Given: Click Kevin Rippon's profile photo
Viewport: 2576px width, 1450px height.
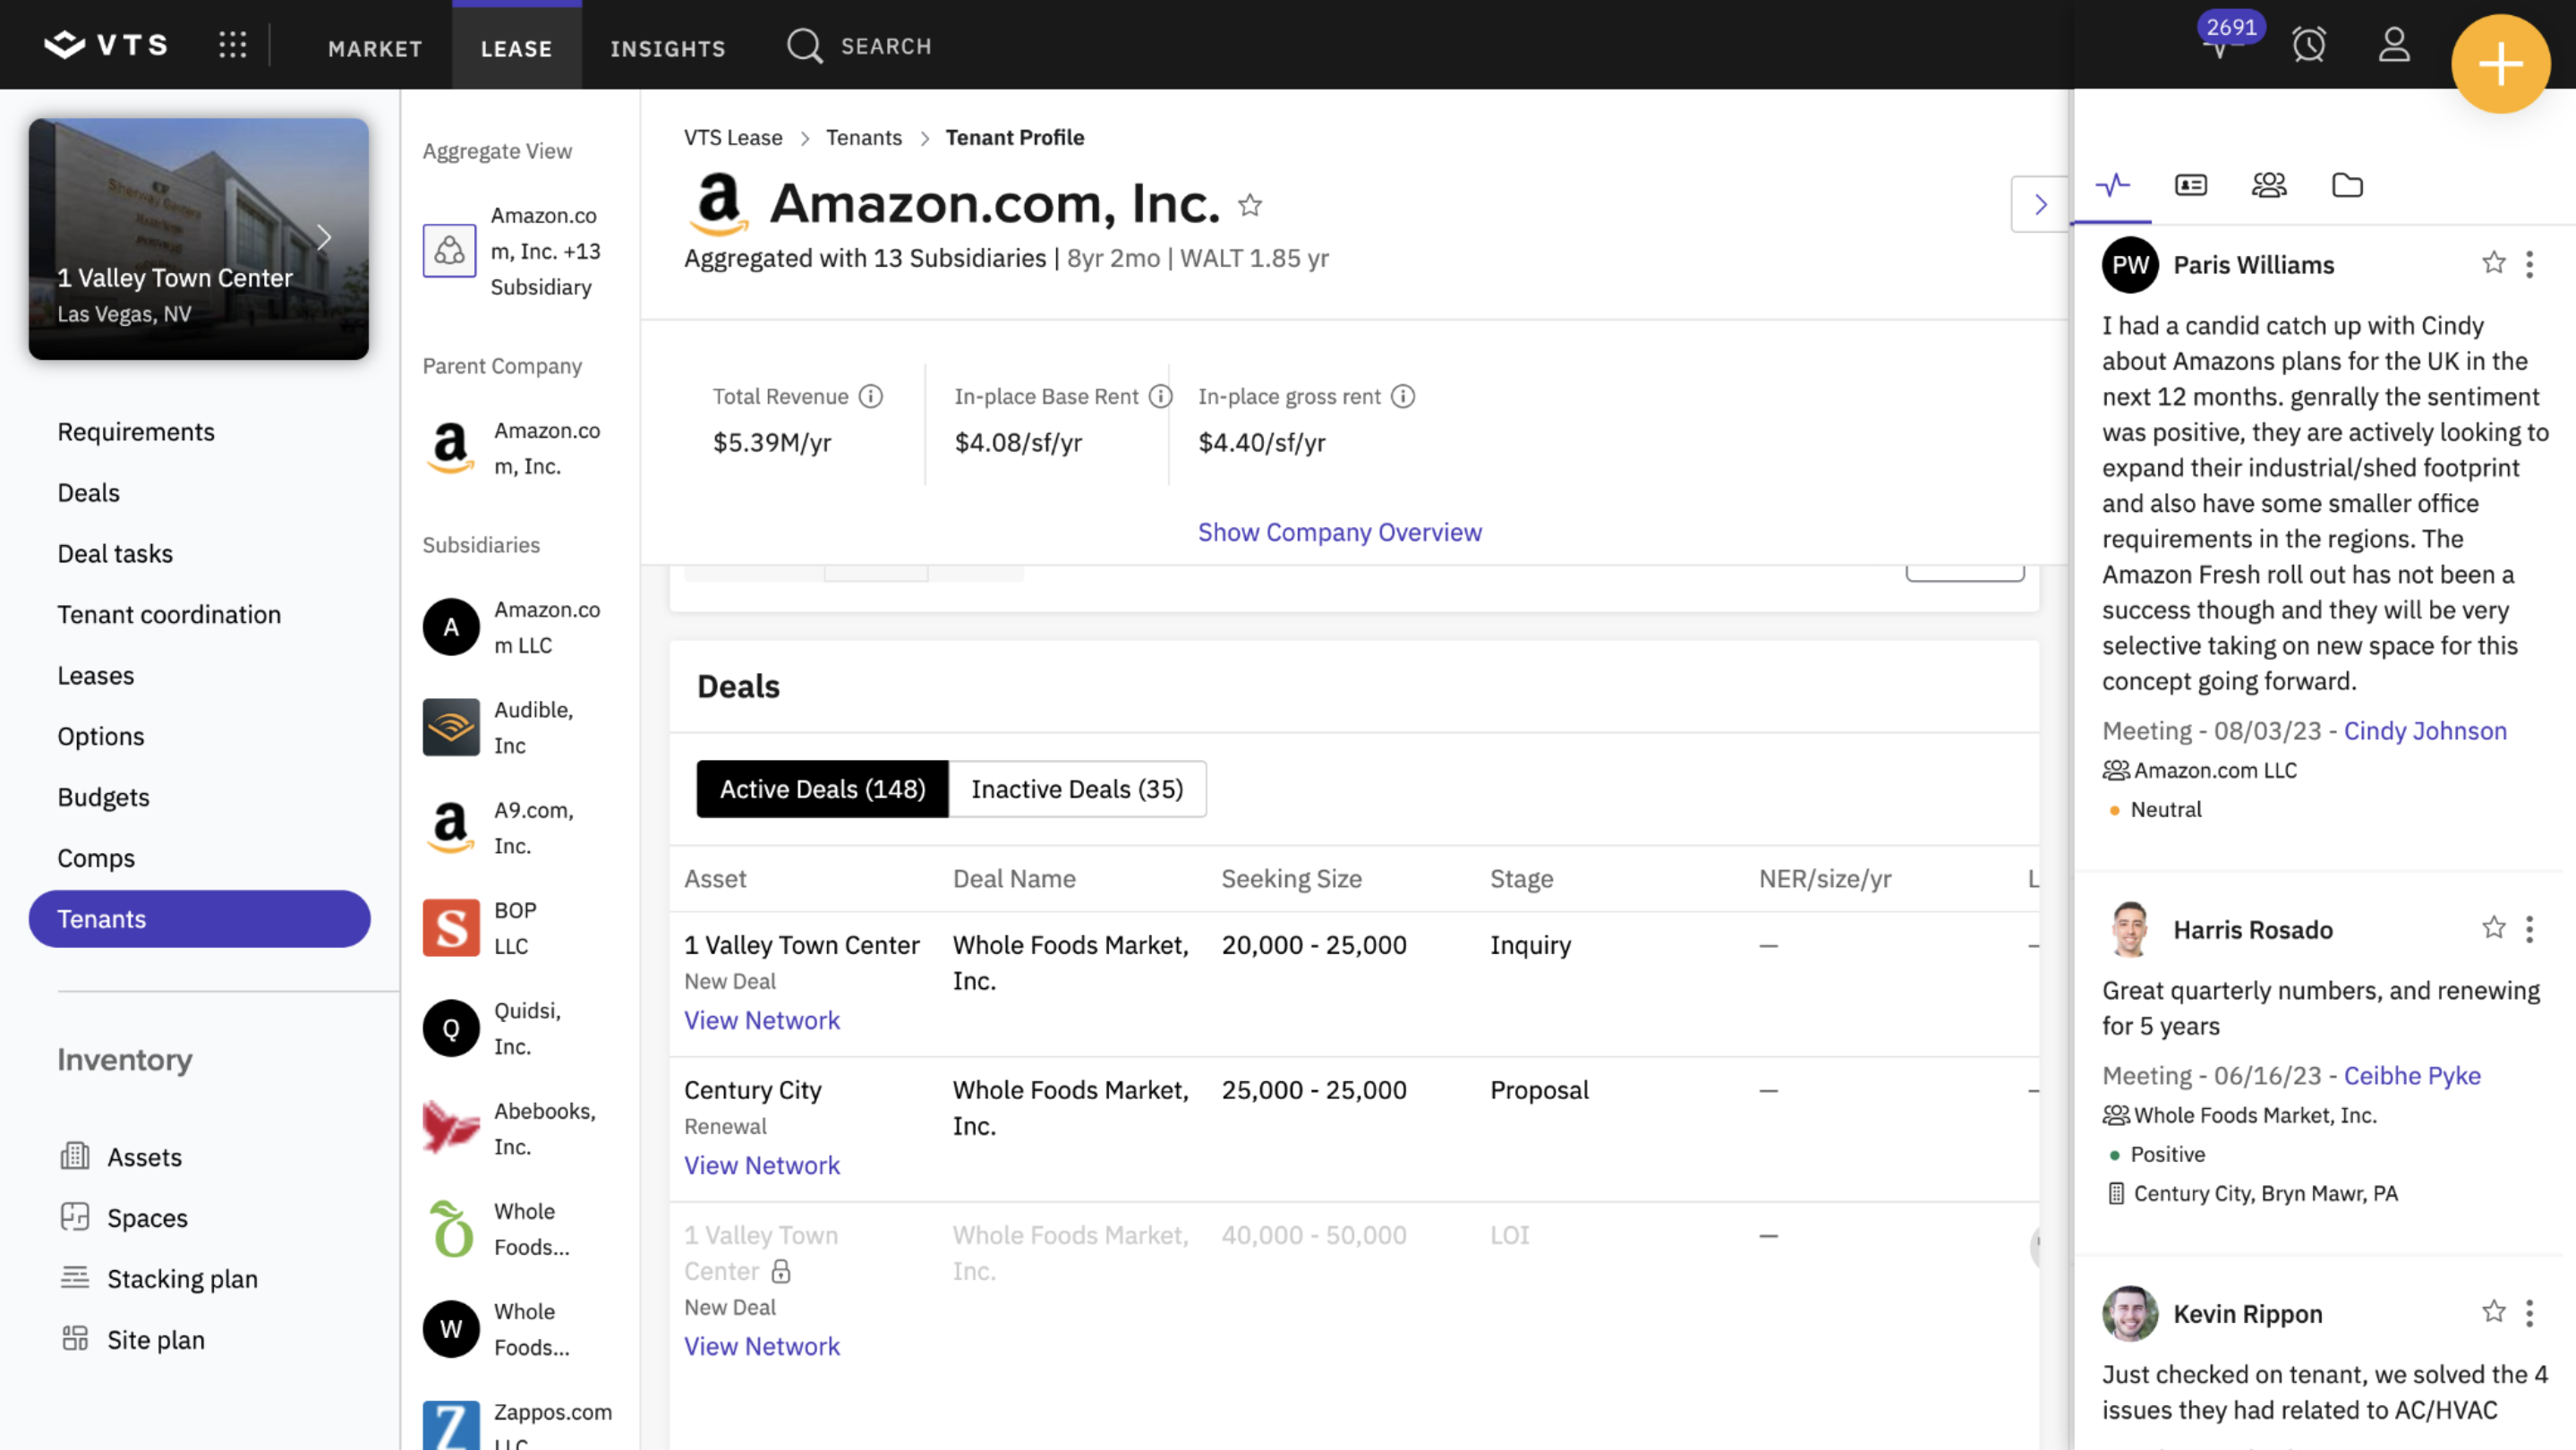Looking at the screenshot, I should coord(2130,1314).
